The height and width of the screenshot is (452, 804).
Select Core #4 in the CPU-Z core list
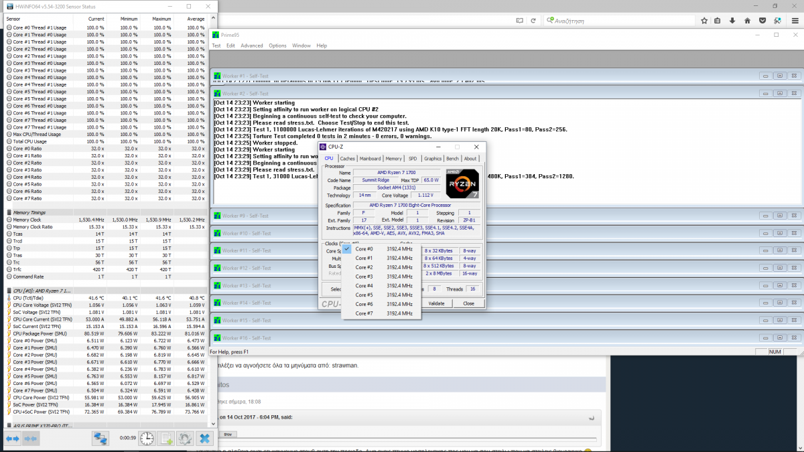381,286
